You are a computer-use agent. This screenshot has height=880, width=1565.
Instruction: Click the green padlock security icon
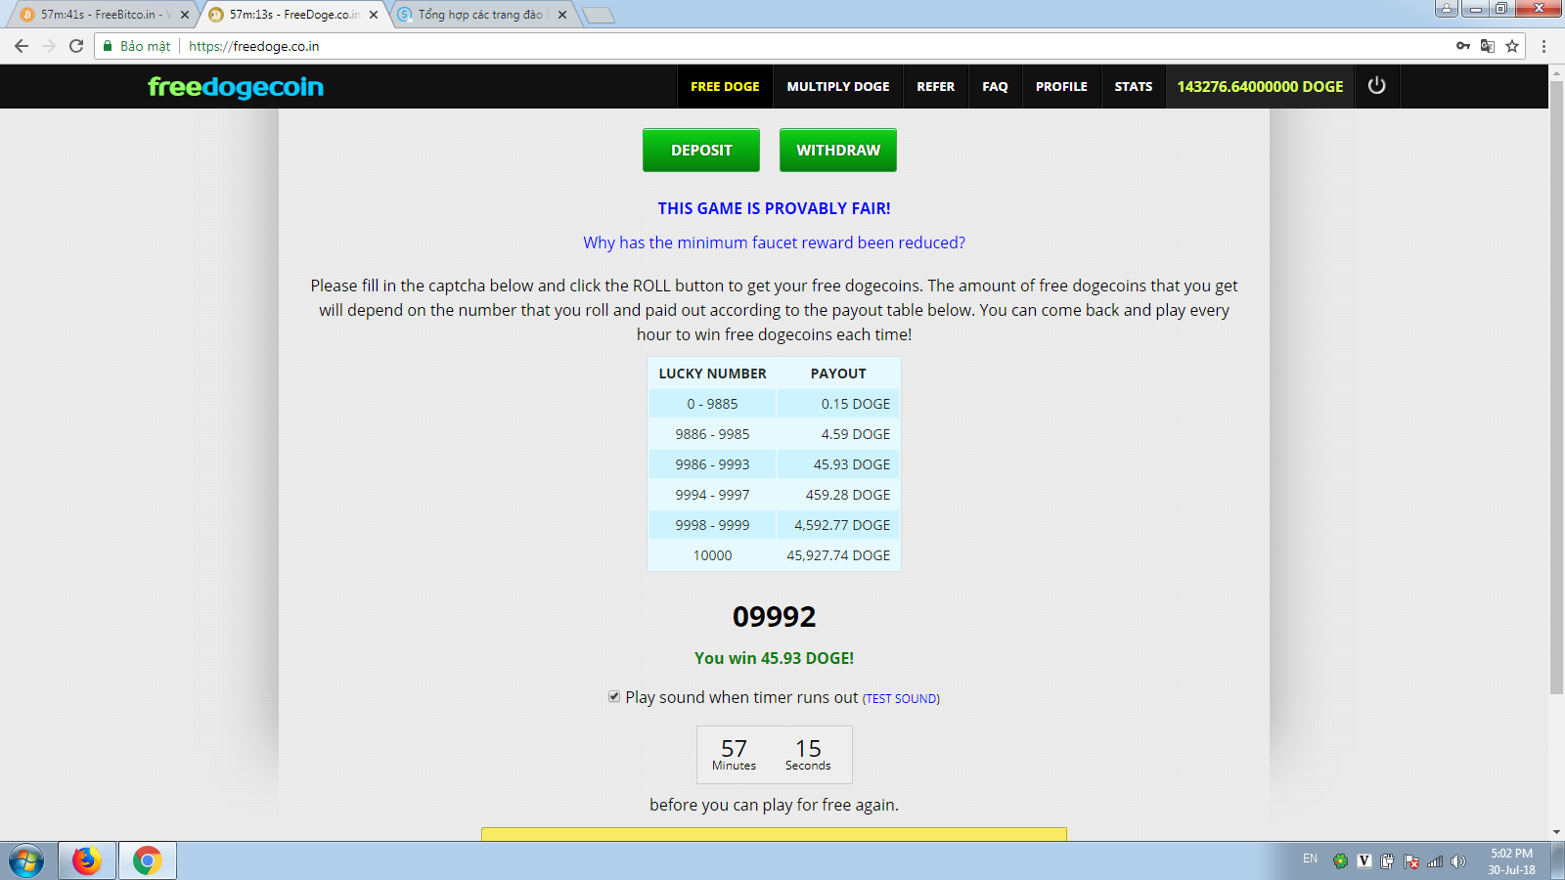108,46
